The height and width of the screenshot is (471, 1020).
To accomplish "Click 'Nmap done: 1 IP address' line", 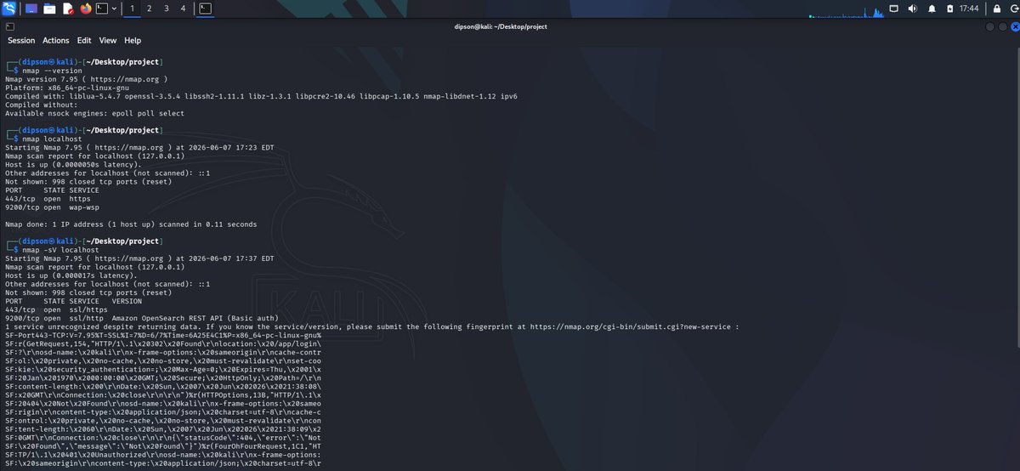I will tap(131, 224).
